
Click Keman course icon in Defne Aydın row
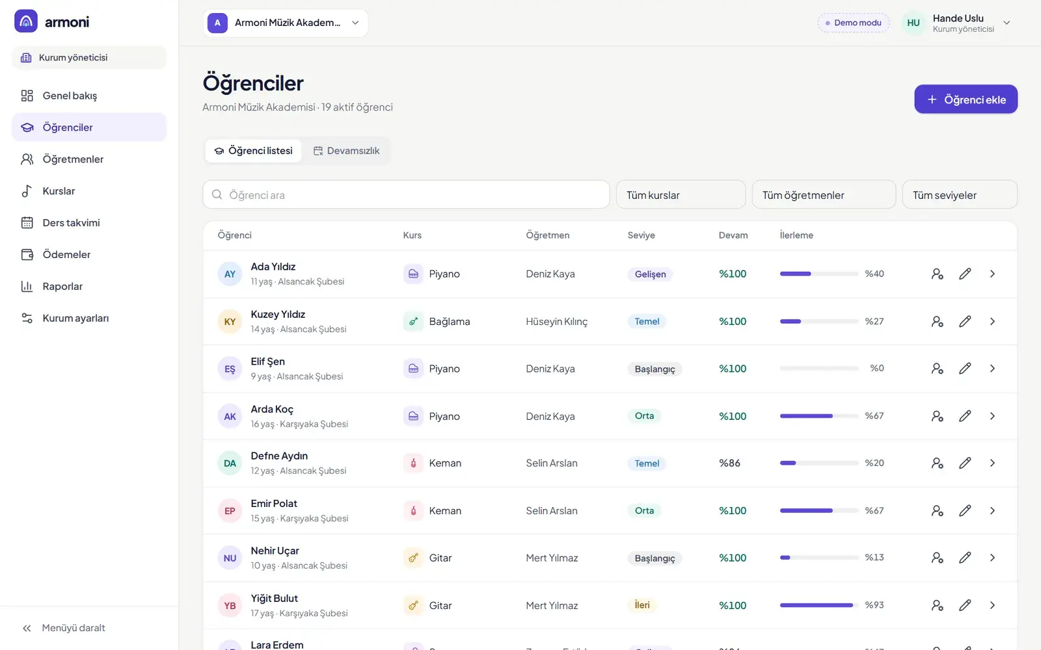click(x=413, y=463)
